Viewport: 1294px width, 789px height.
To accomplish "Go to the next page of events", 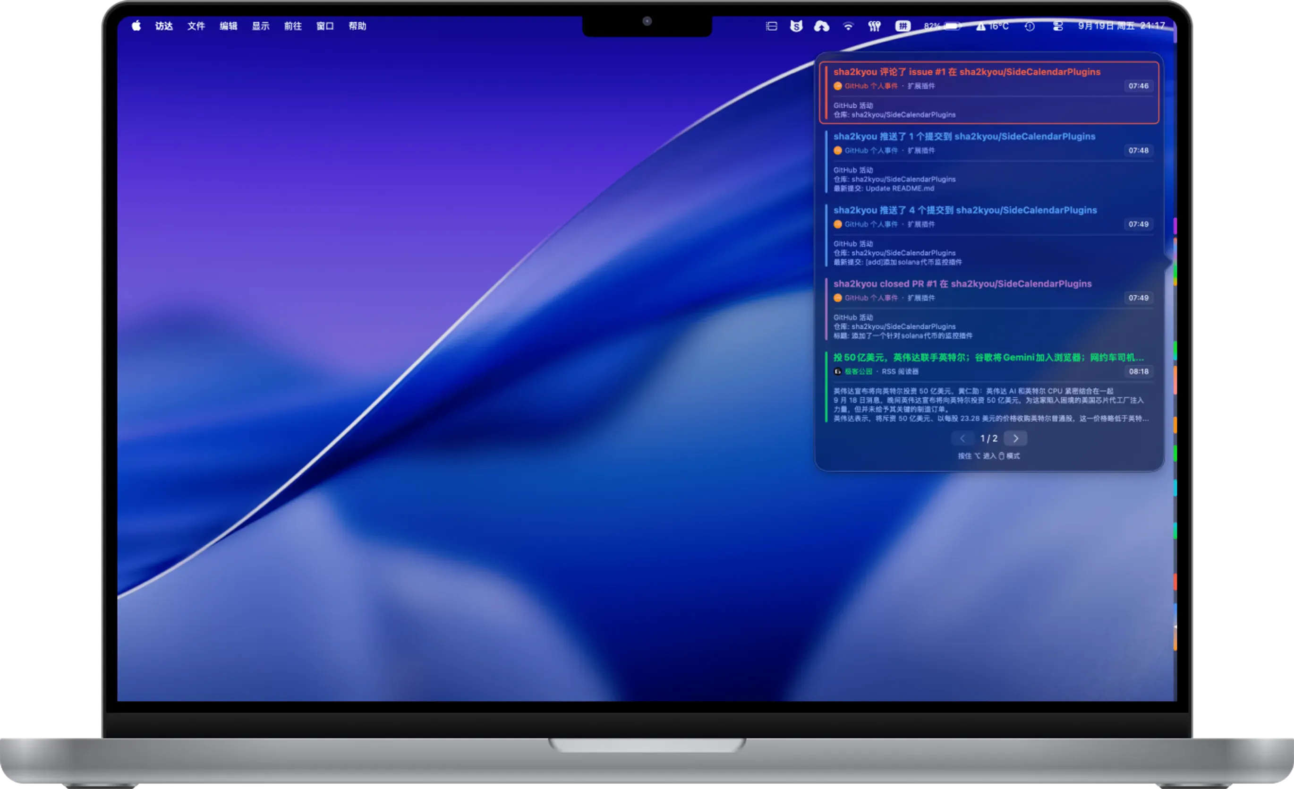I will (1016, 438).
